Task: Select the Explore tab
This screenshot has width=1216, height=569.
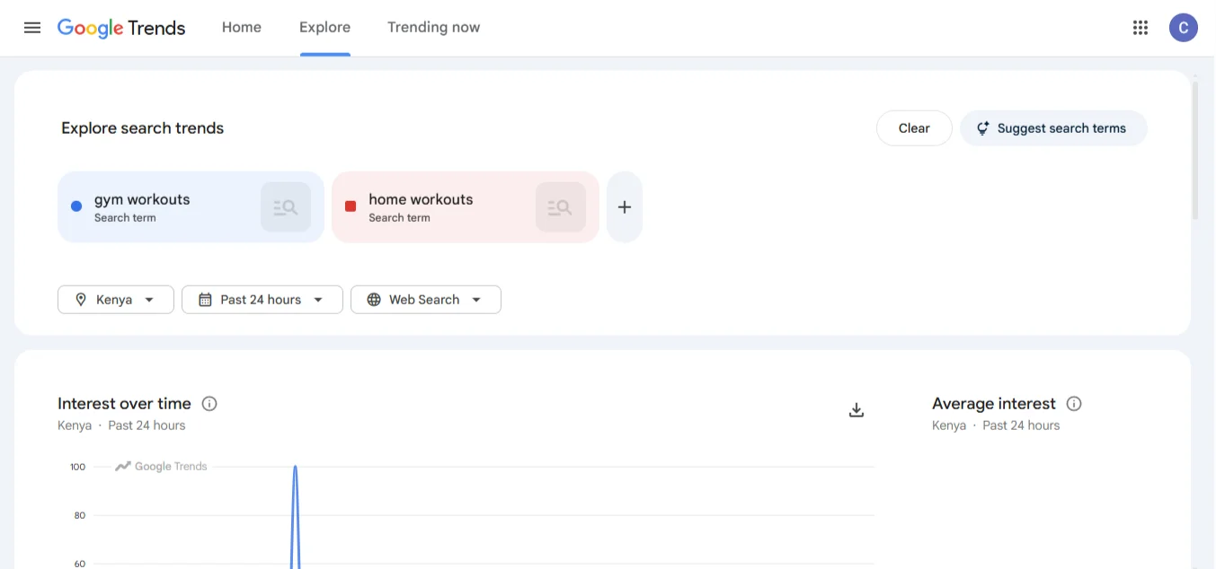Action: pyautogui.click(x=324, y=28)
